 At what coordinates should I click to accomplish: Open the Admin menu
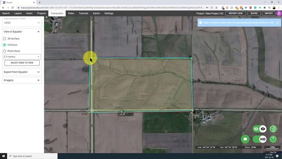coord(96,13)
